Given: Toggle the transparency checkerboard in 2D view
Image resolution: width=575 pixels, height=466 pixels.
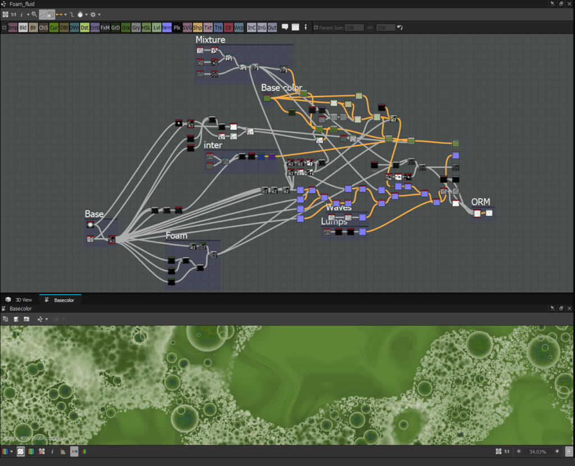Looking at the screenshot, I should tap(21, 451).
